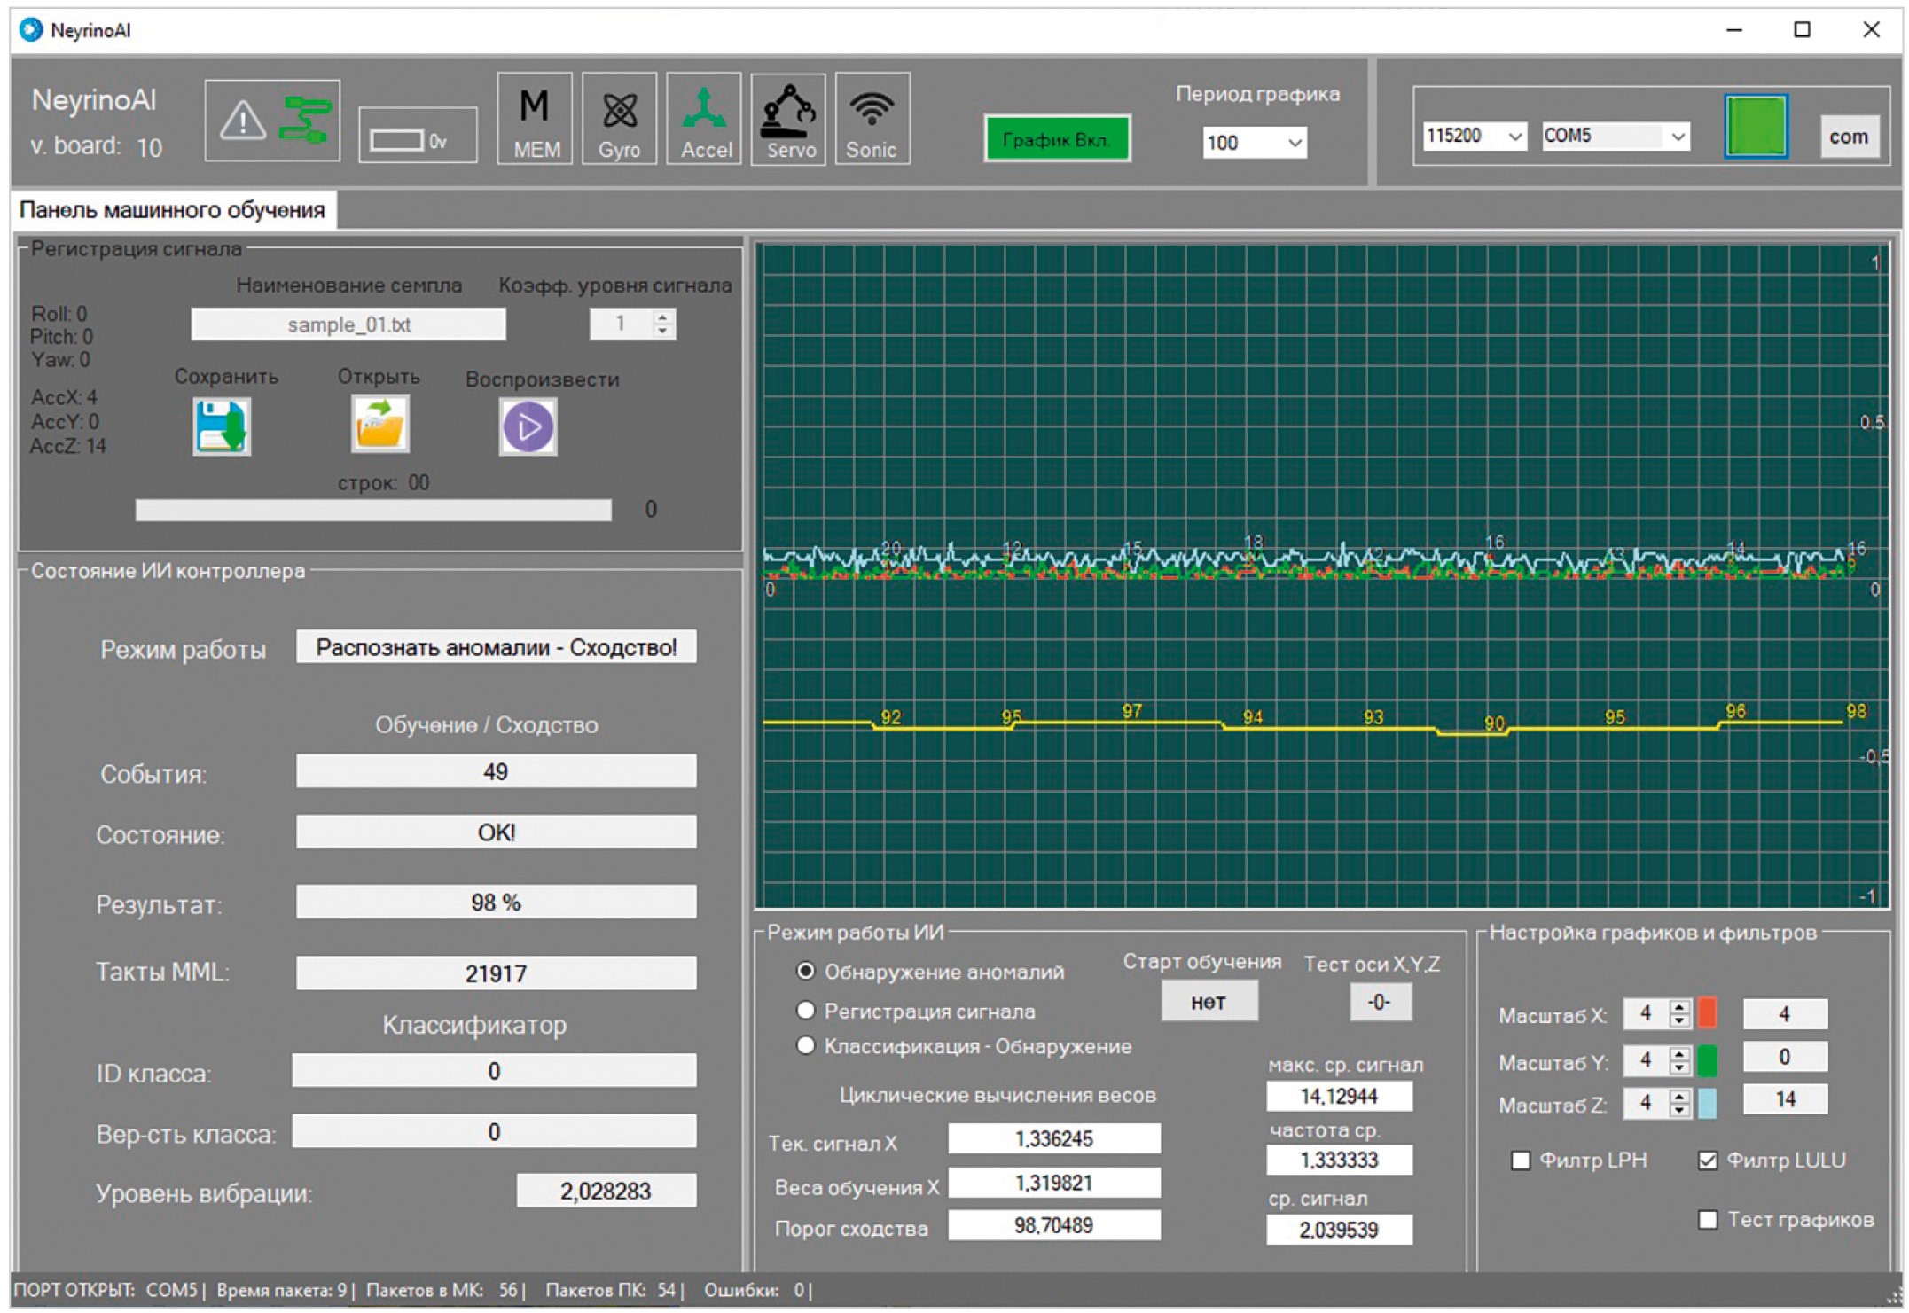Open the Servo control panel
Viewport: 1909px width, 1313px height.
(x=788, y=120)
